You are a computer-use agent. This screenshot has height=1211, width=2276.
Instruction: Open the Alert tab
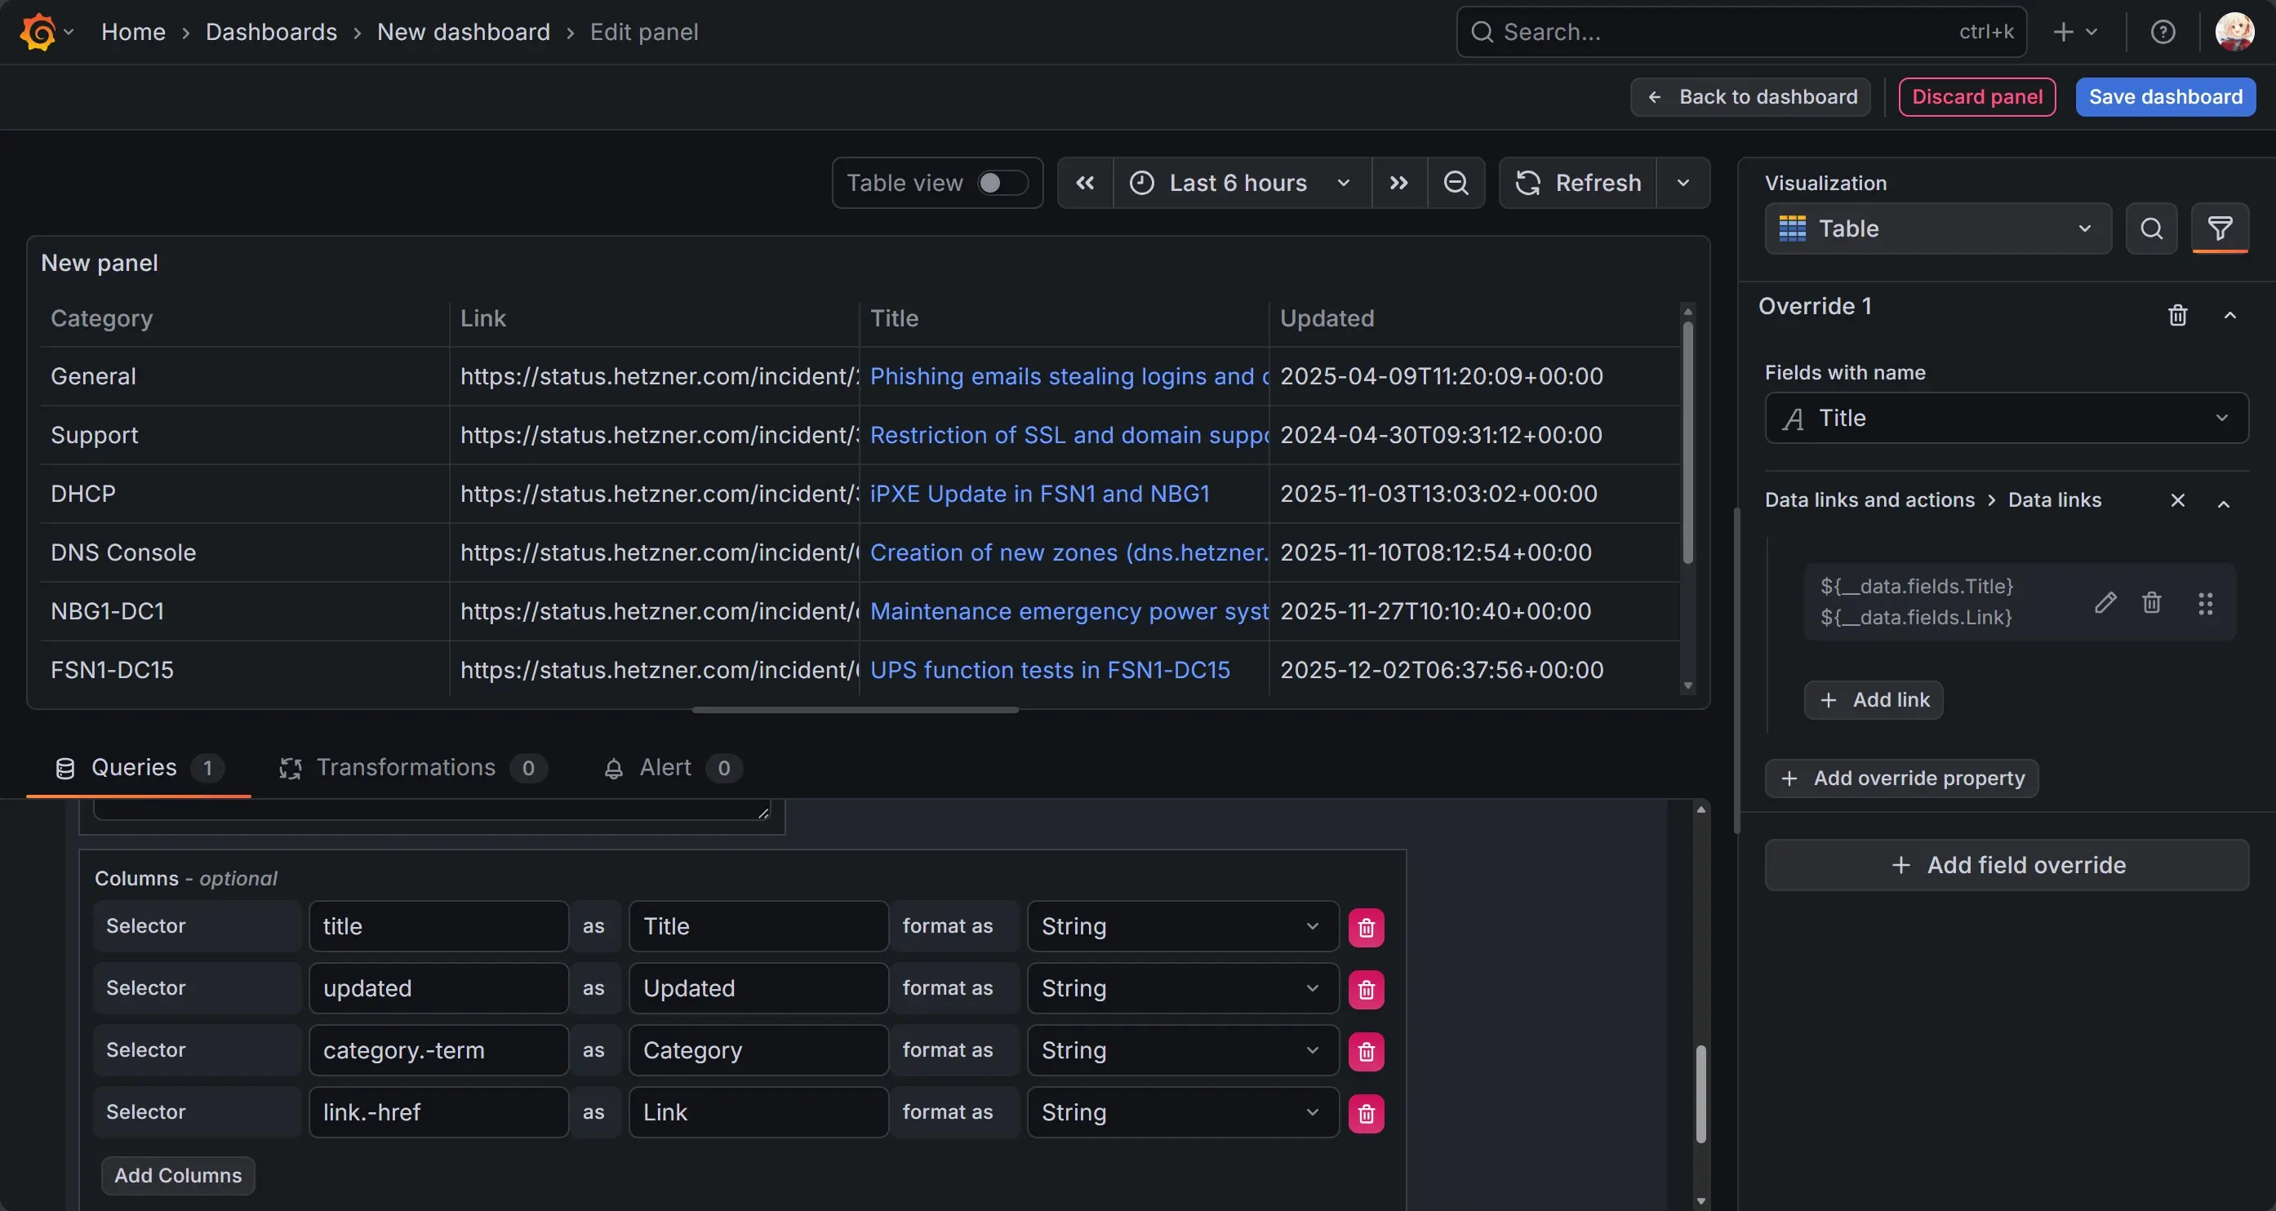point(665,768)
